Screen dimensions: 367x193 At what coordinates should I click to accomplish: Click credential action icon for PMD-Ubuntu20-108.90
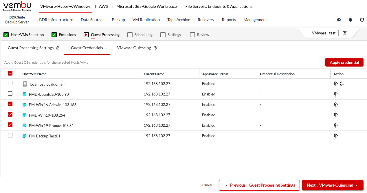tap(335, 94)
